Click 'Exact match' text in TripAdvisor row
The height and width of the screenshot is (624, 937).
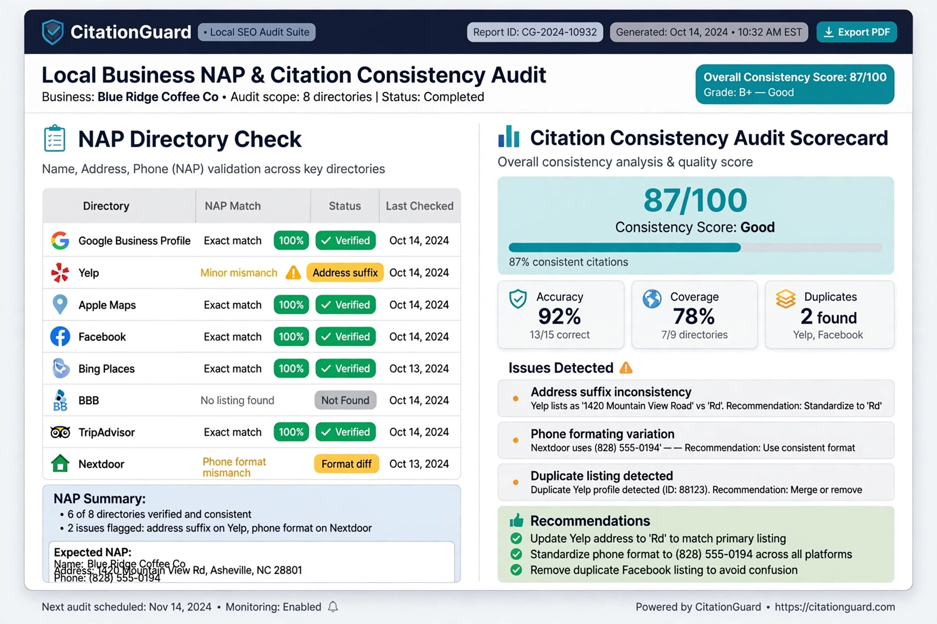pyautogui.click(x=233, y=432)
